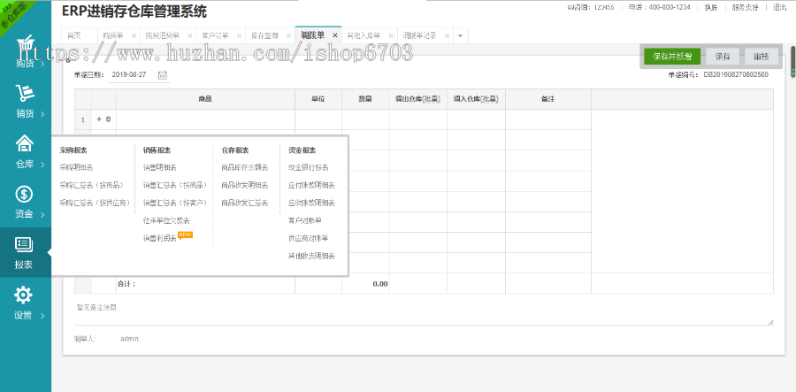Expand the 购货 submenu chevron
796x392 pixels.
tap(42, 64)
